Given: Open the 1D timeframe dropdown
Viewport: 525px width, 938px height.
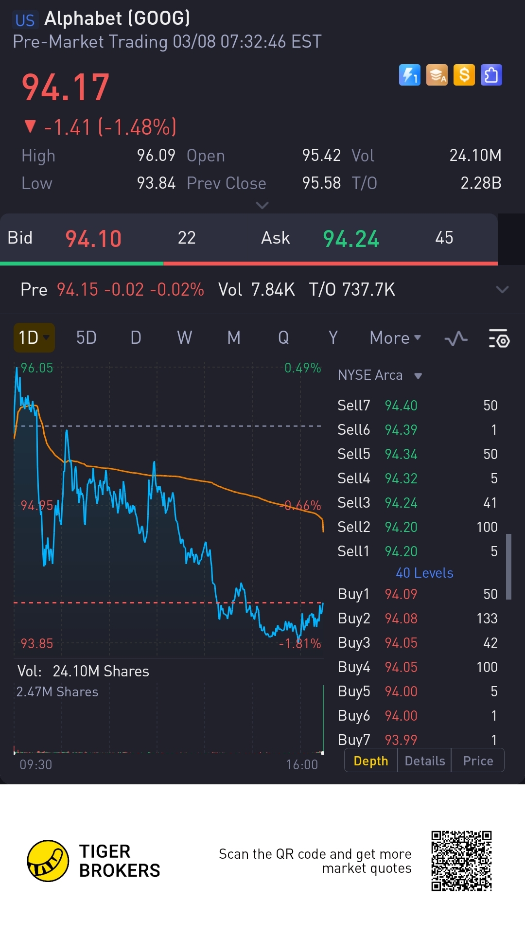Looking at the screenshot, I should coord(34,337).
